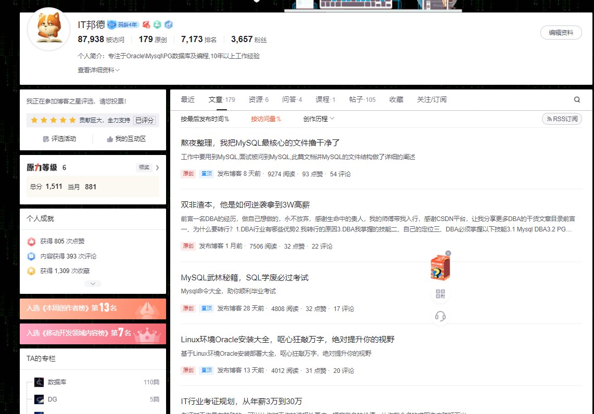Screen dimensions: 594x414
Task: Click the blue 评论 achievement icon
Action: 31,256
